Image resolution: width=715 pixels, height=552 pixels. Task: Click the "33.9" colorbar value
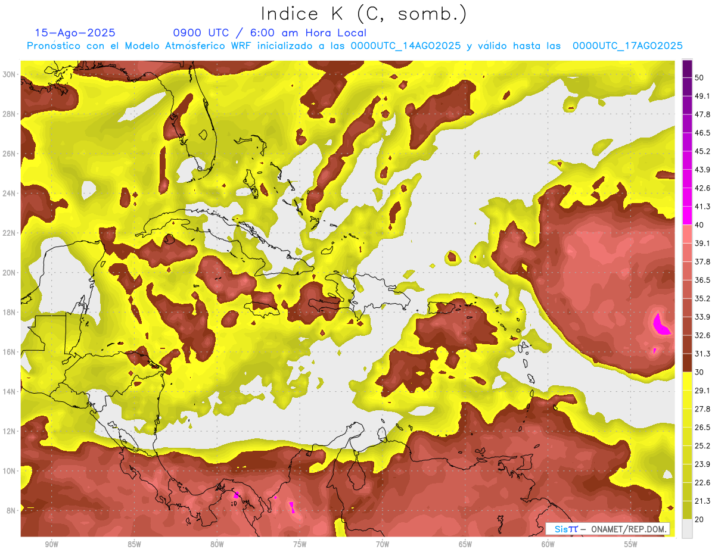click(702, 317)
